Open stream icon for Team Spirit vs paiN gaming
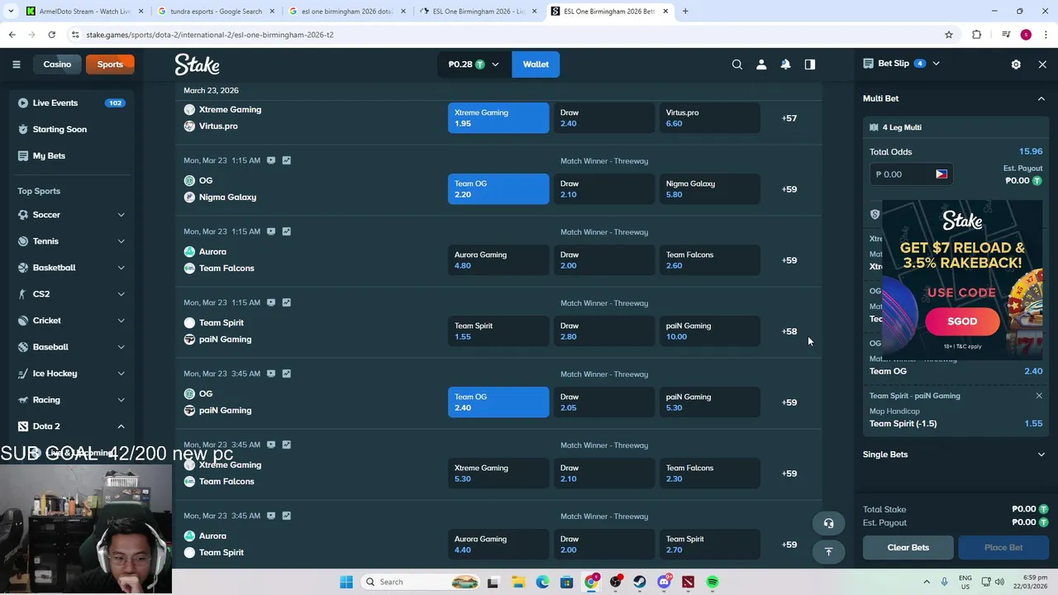 click(x=271, y=302)
